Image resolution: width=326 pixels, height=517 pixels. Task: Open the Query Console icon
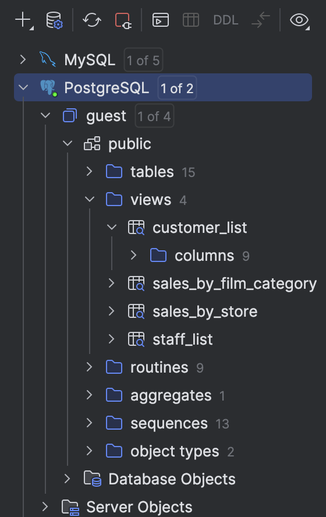[161, 20]
